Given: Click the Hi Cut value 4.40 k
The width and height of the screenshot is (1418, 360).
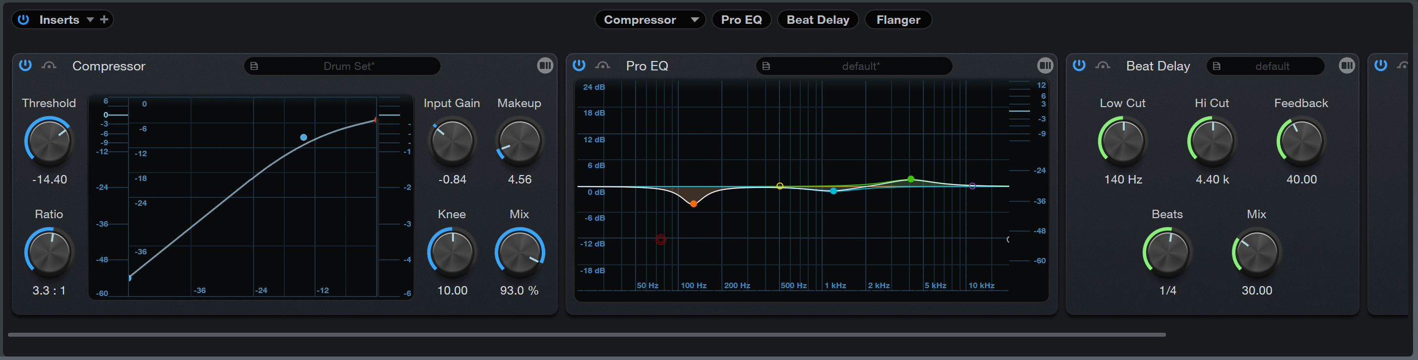Looking at the screenshot, I should (x=1212, y=180).
